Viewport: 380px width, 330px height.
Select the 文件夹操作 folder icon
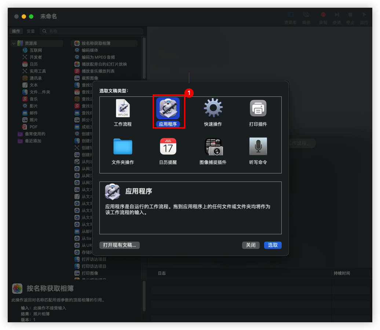tap(123, 147)
